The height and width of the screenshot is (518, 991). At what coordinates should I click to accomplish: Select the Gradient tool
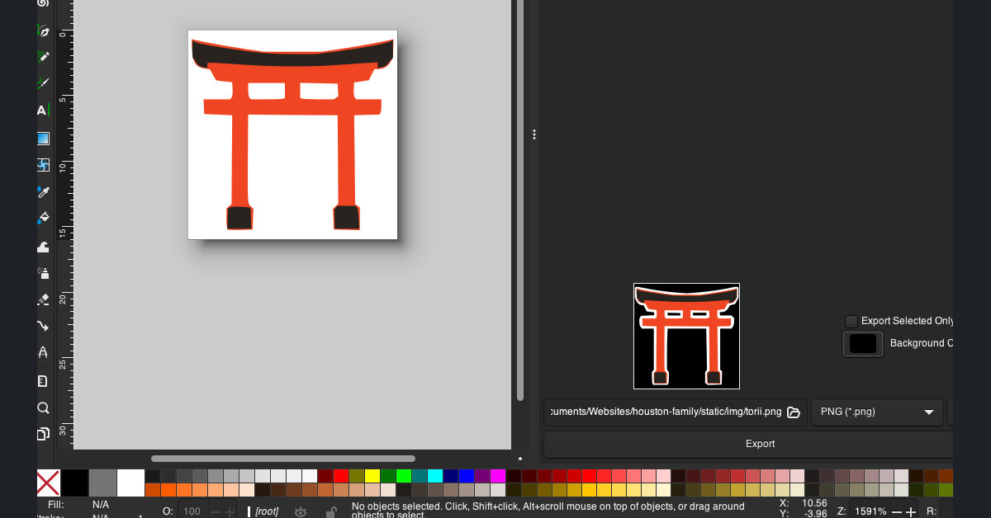click(x=44, y=138)
